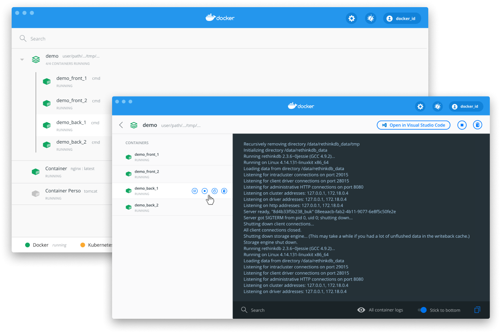Click bug troubleshoot icon in front window
The width and height of the screenshot is (500, 333).
click(437, 107)
